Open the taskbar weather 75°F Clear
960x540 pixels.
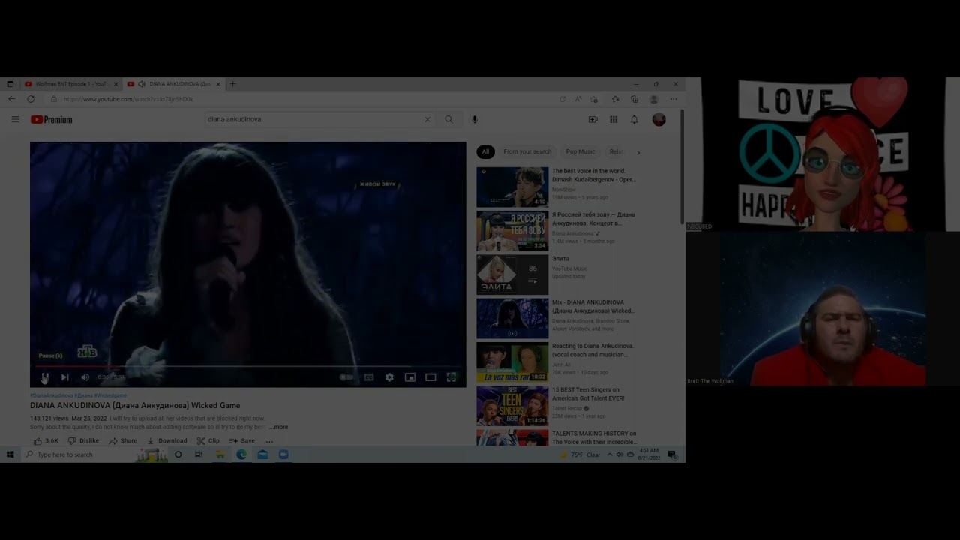click(580, 454)
